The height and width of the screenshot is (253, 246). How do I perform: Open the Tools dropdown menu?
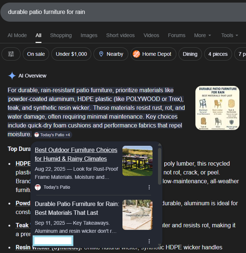click(x=230, y=35)
